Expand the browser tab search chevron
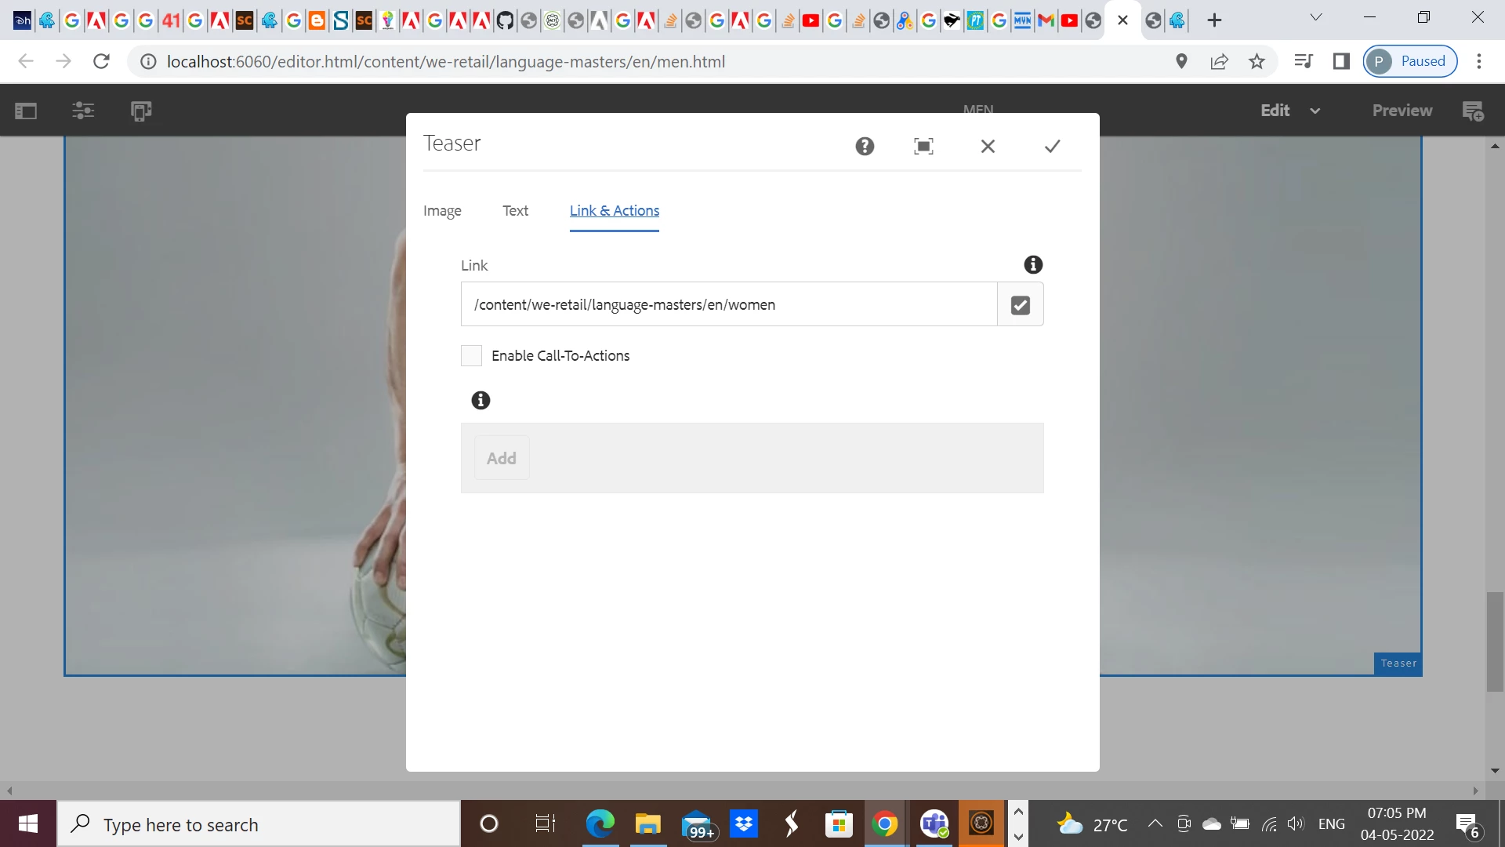1505x847 pixels. pos(1316,17)
